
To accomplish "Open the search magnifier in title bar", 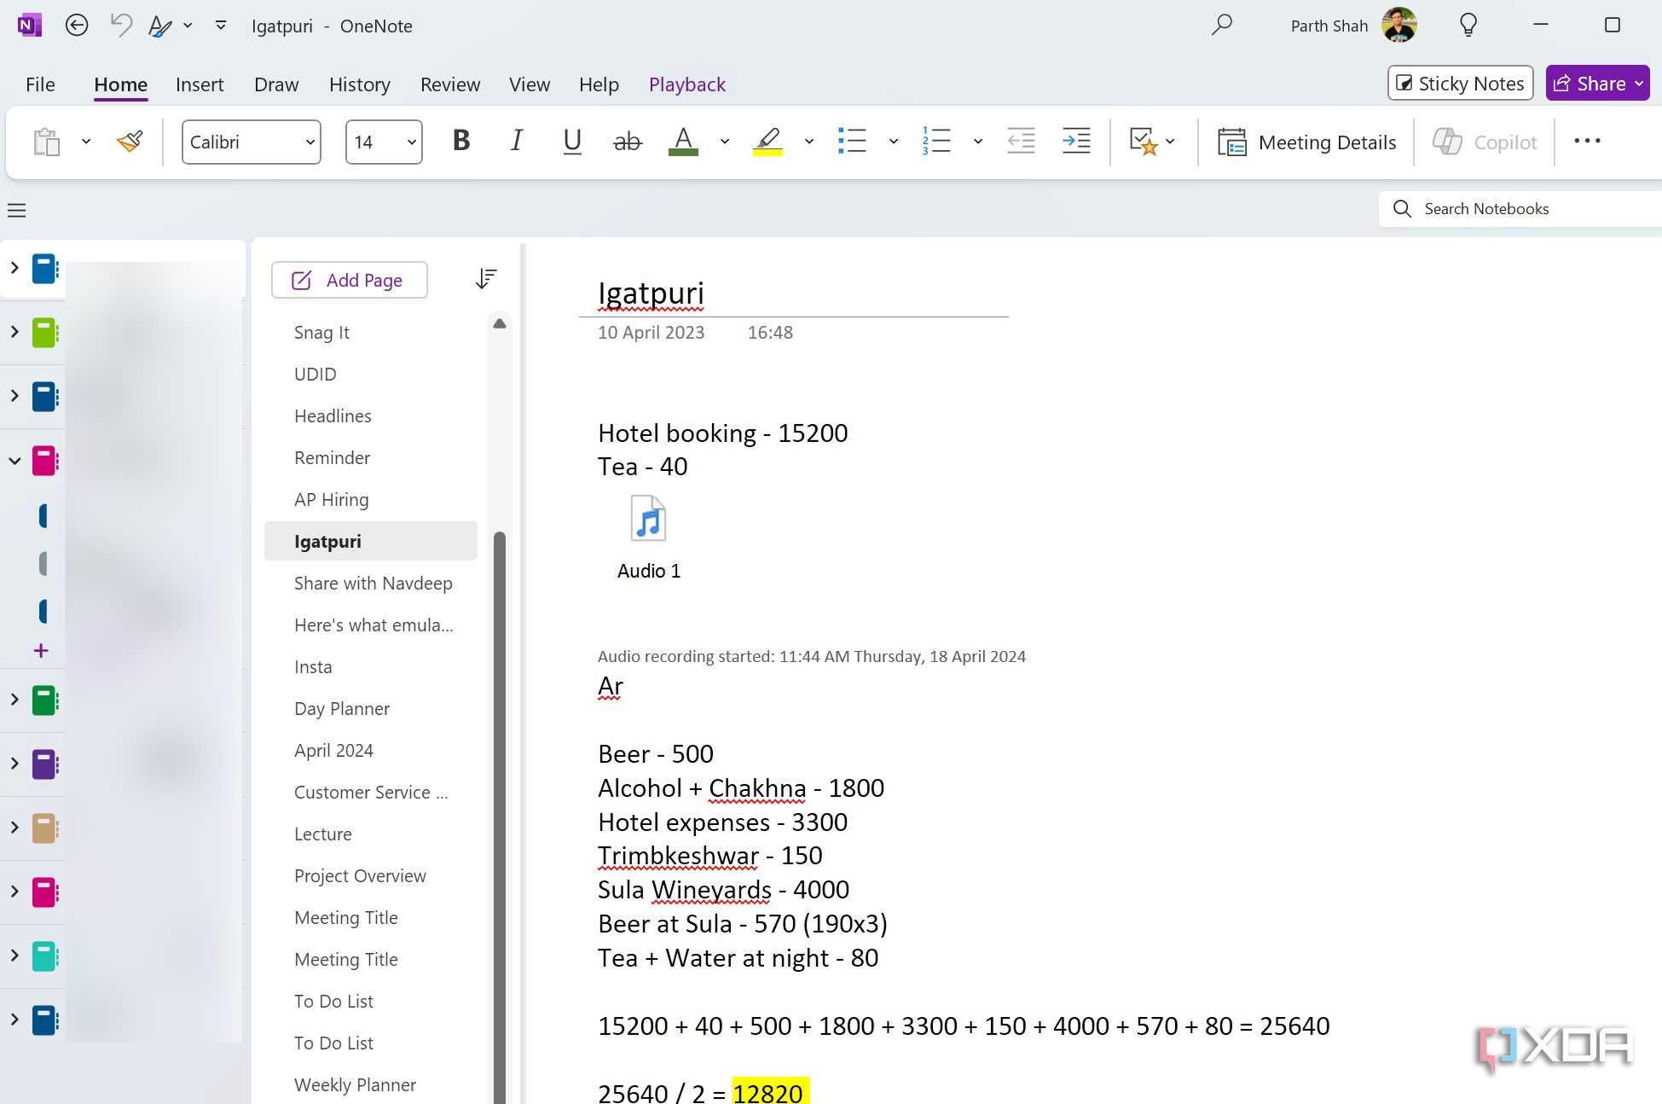I will pos(1222,25).
